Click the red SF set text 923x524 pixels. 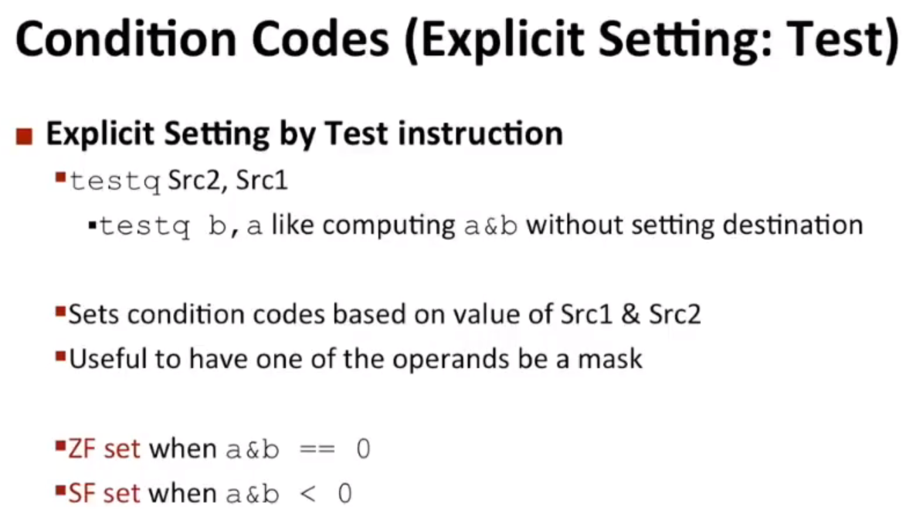[104, 493]
